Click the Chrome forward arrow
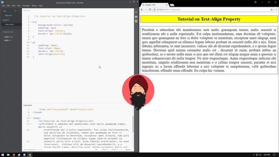This screenshot has height=157, width=279. 146,10
